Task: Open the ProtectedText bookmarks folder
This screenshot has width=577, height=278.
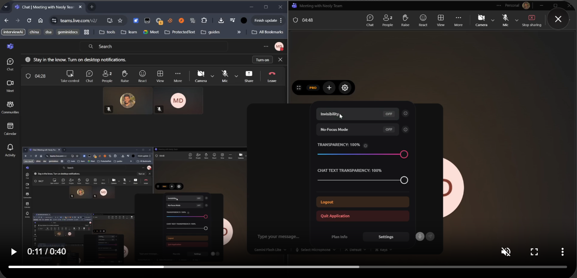Action: tap(179, 32)
